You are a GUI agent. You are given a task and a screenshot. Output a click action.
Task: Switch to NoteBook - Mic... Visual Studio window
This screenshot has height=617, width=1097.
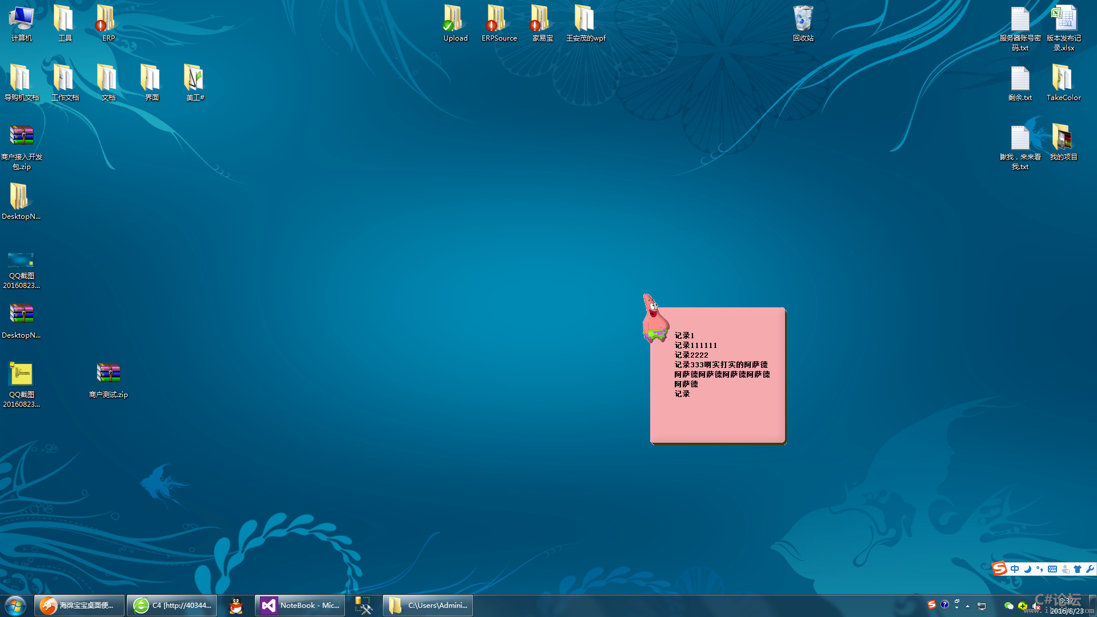click(300, 606)
